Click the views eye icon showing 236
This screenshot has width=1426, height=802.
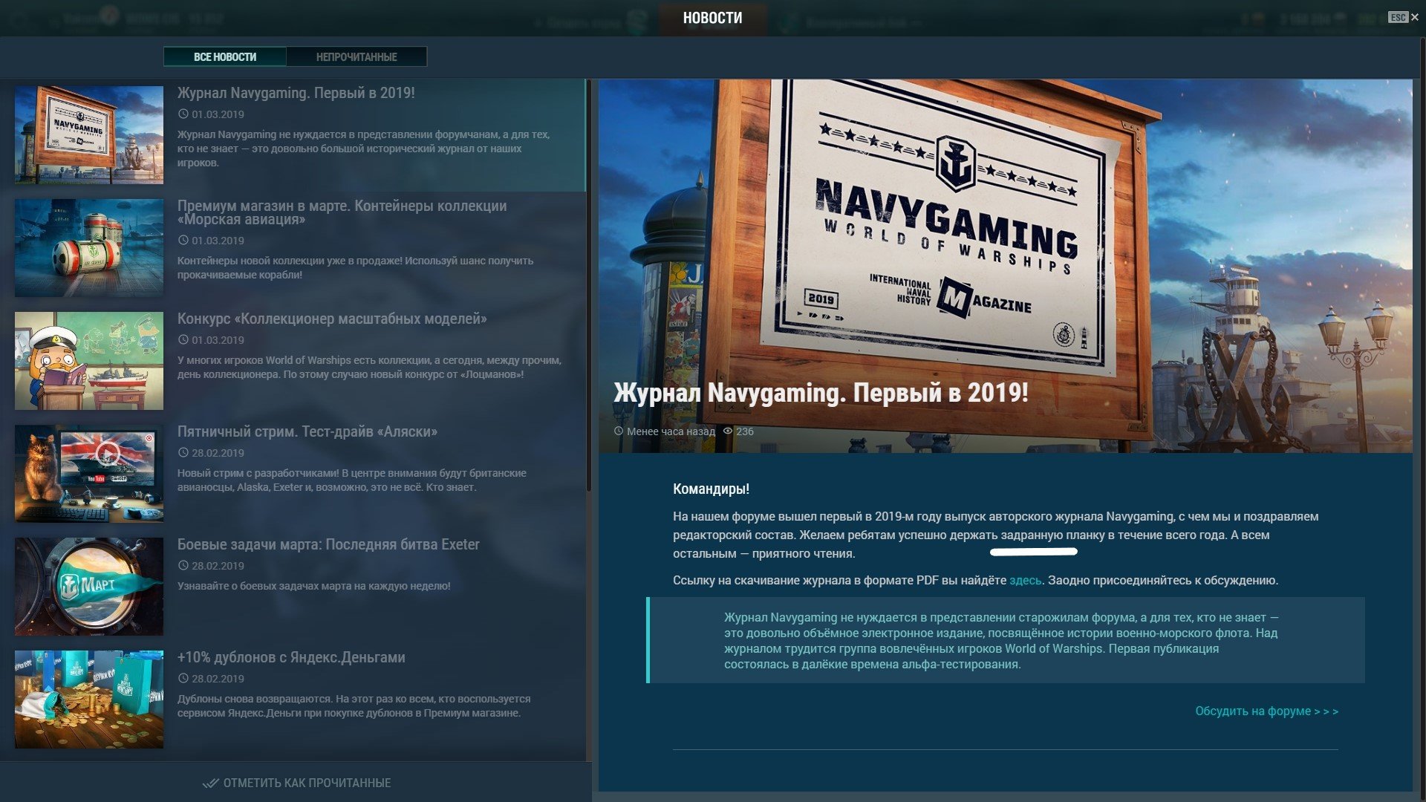coord(728,431)
